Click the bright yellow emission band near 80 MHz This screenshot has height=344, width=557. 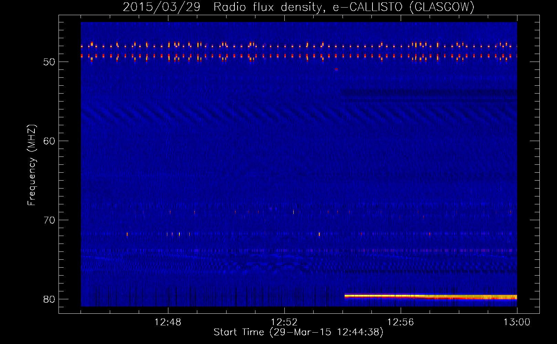click(431, 296)
